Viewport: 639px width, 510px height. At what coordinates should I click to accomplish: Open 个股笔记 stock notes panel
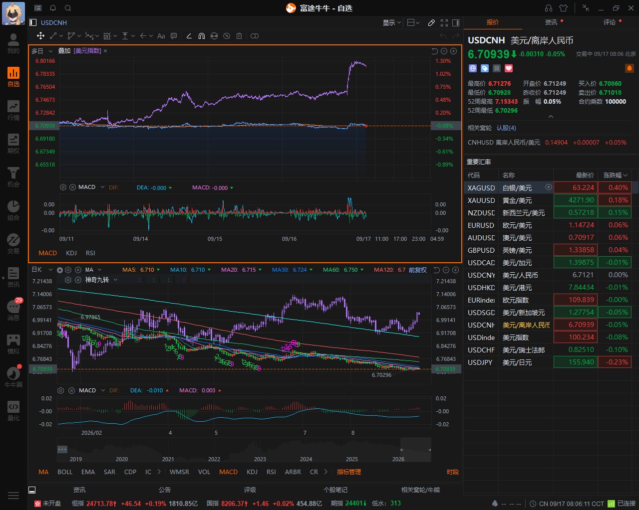[x=335, y=490]
